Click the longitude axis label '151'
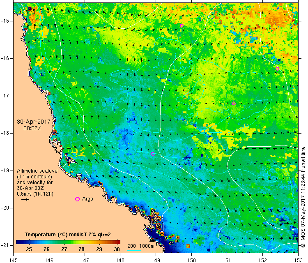 (x=227, y=261)
